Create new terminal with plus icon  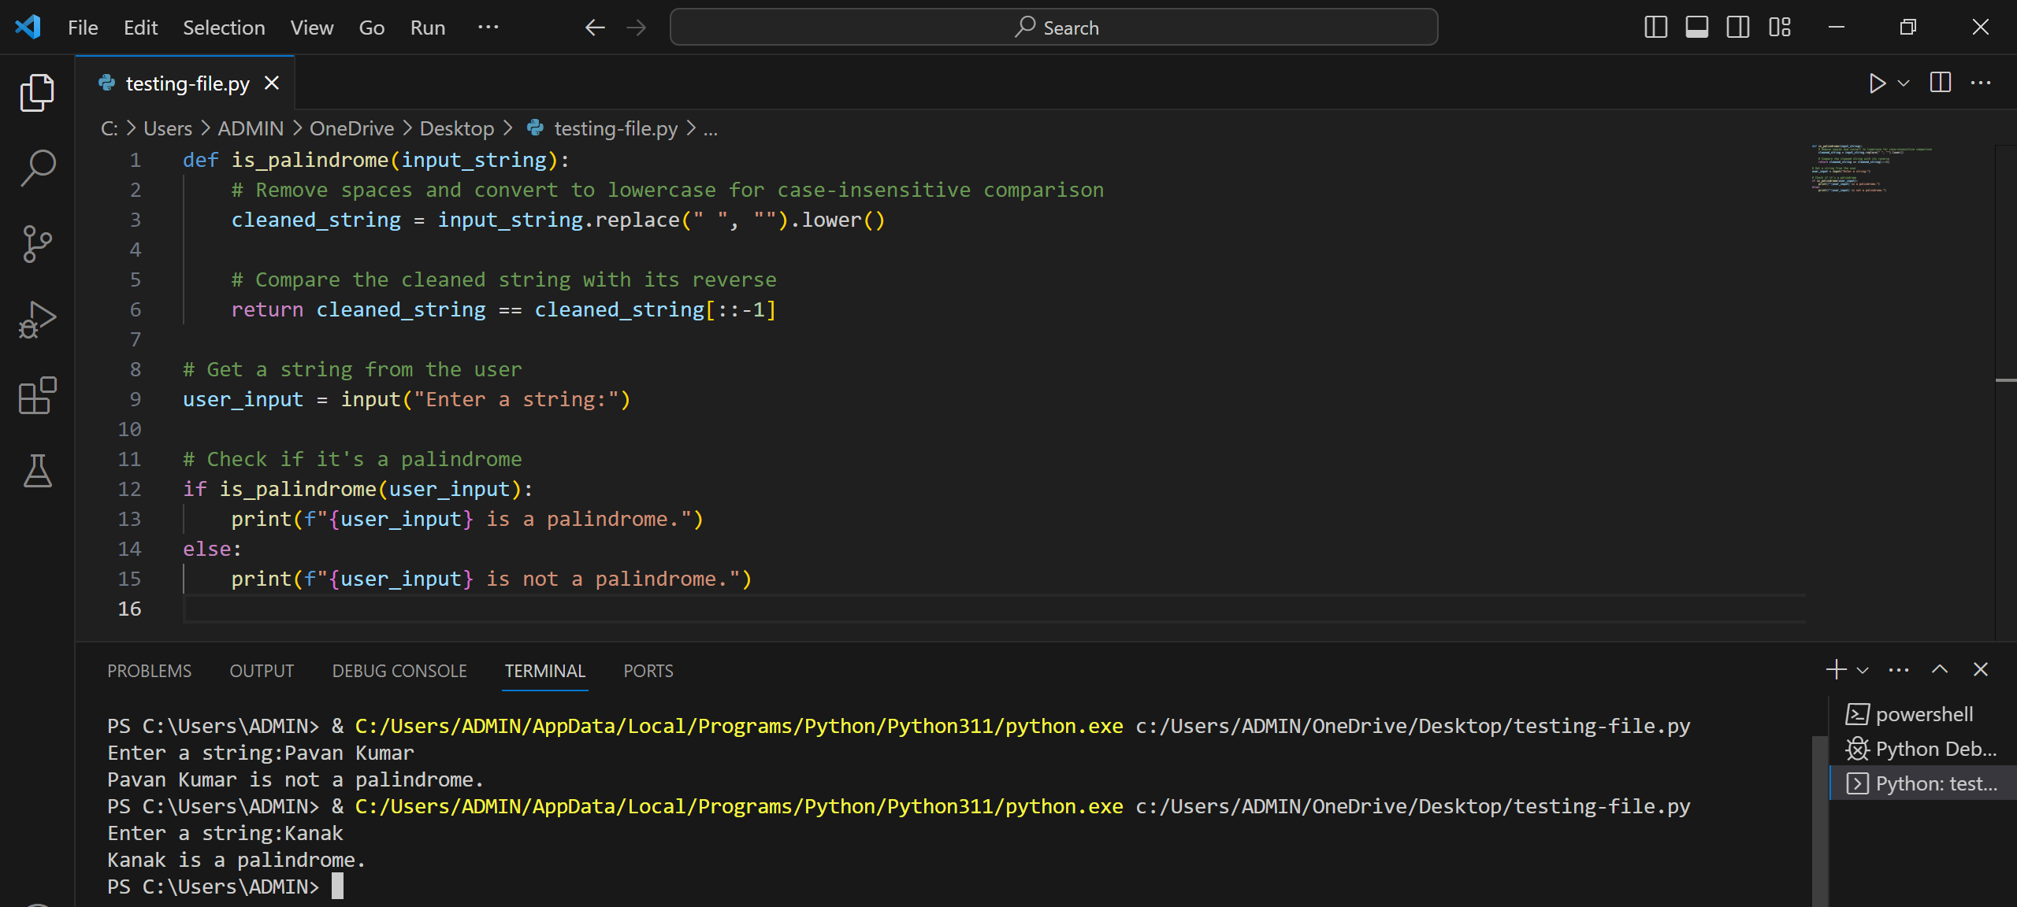tap(1836, 670)
